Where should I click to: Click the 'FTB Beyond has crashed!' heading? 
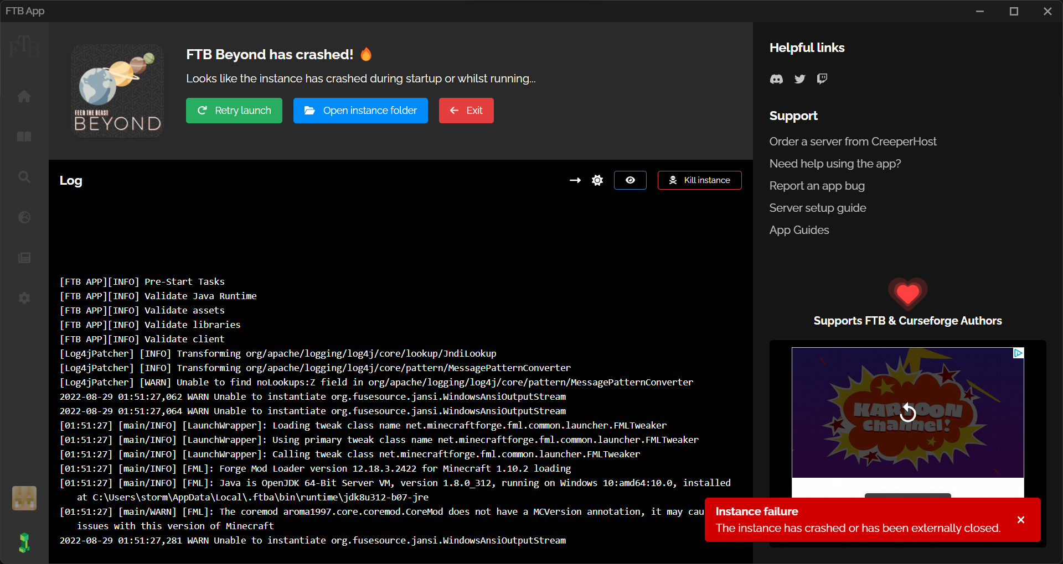(270, 54)
